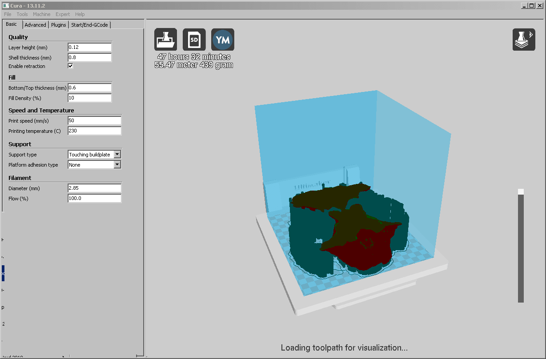Image resolution: width=546 pixels, height=359 pixels.
Task: Click the Cura app icon in title bar
Action: 5,5
